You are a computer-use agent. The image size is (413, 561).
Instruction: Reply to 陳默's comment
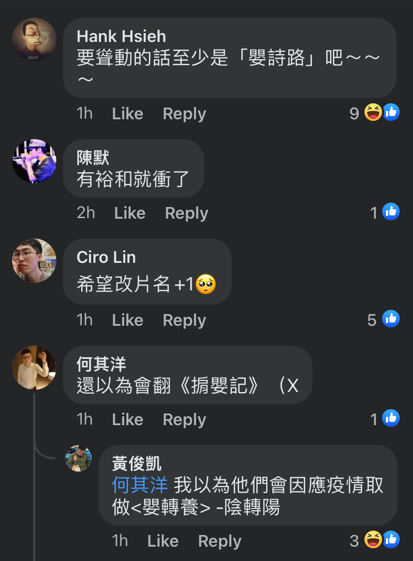coord(187,213)
